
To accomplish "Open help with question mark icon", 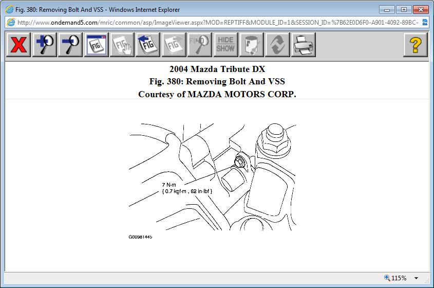I will pos(416,45).
